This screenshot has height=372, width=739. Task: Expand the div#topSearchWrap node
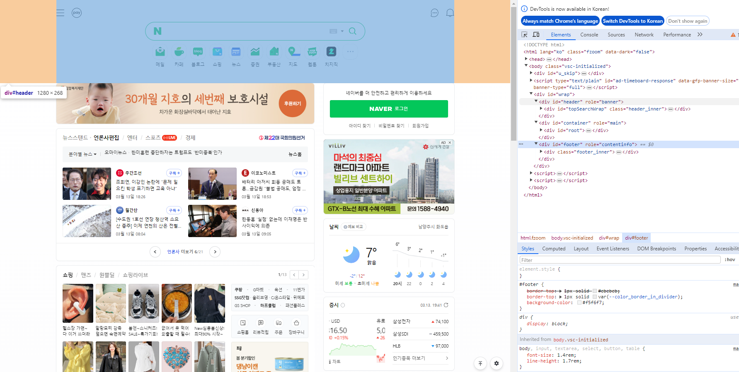point(541,109)
